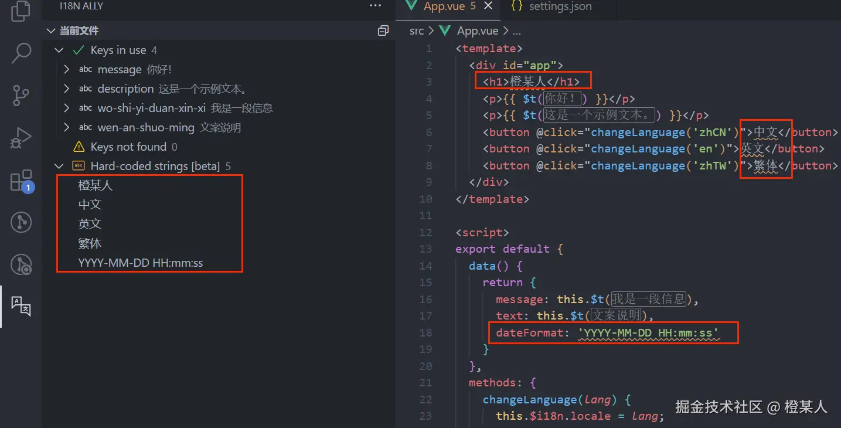Open Source Control in activity bar
This screenshot has width=841, height=428.
click(21, 95)
